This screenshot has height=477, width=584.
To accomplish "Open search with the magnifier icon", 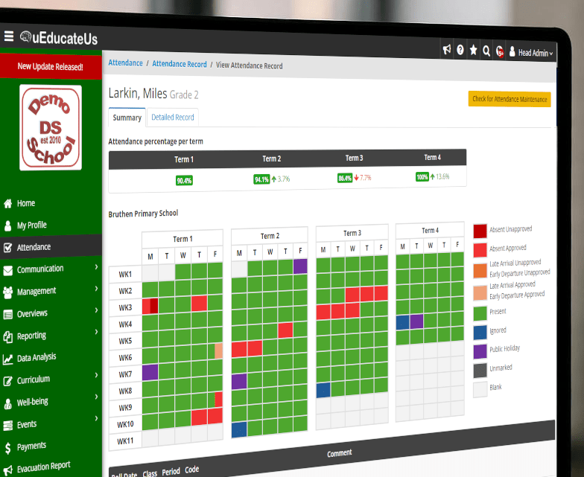I will click(x=486, y=51).
